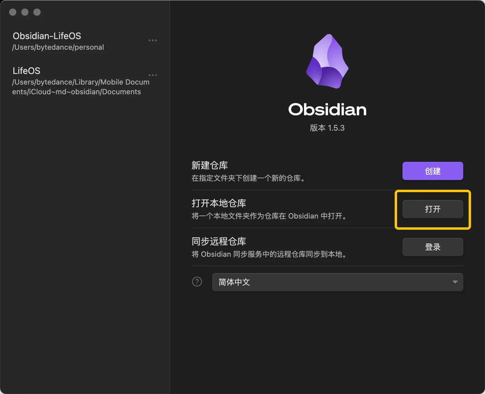Click the Obsidian wordmark title
The height and width of the screenshot is (394, 485).
[327, 109]
